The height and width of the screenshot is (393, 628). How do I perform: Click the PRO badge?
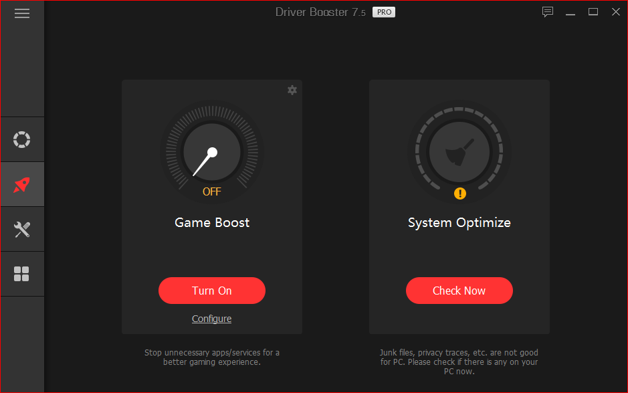point(384,12)
